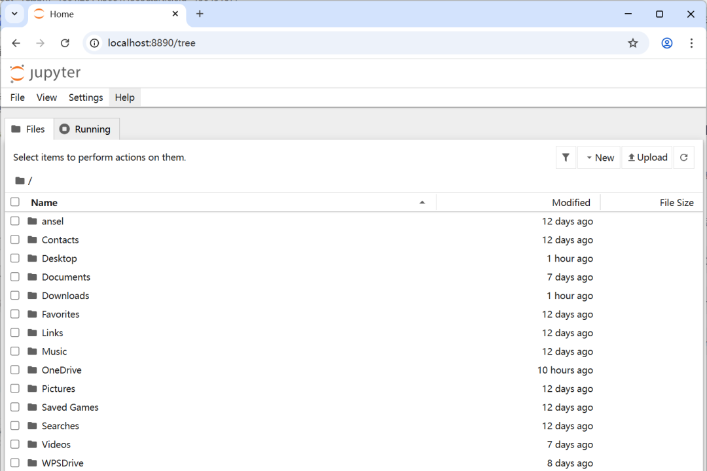Open the New dropdown

click(x=599, y=157)
